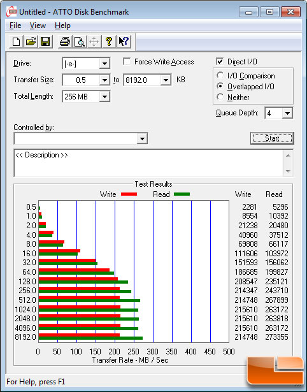Uncheck the Direct I/O checkbox
This screenshot has height=392, width=307.
pos(220,61)
